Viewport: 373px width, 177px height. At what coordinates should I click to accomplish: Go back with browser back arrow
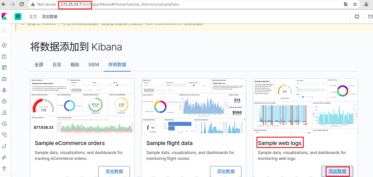point(4,4)
